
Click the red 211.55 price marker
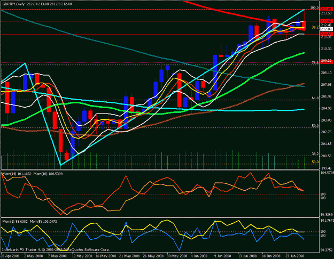coord(327,34)
